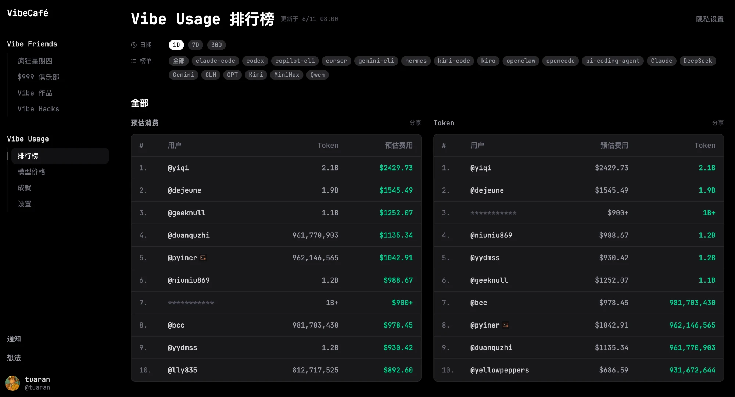This screenshot has width=735, height=397.
Task: Open Vibe 作品 in the sidebar
Action: tap(35, 93)
